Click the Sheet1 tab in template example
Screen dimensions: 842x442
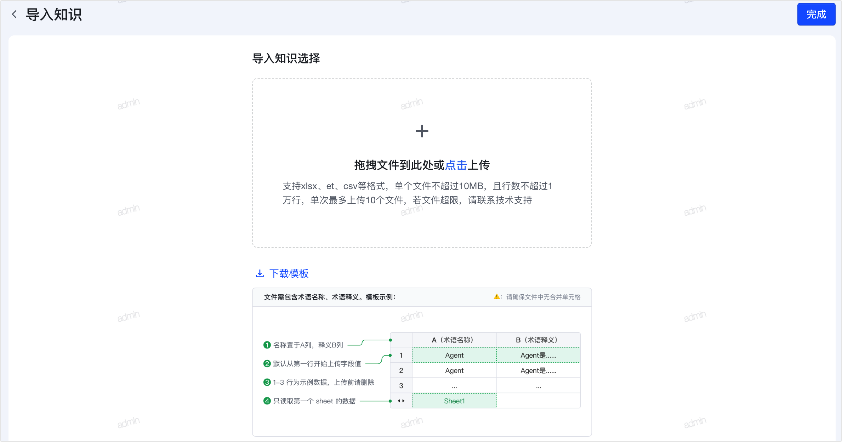[x=454, y=401]
